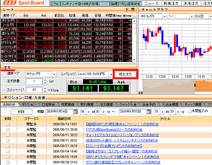The image size is (212, 165).
Task: Click the Bid price button 91.141
Action: (x=83, y=88)
